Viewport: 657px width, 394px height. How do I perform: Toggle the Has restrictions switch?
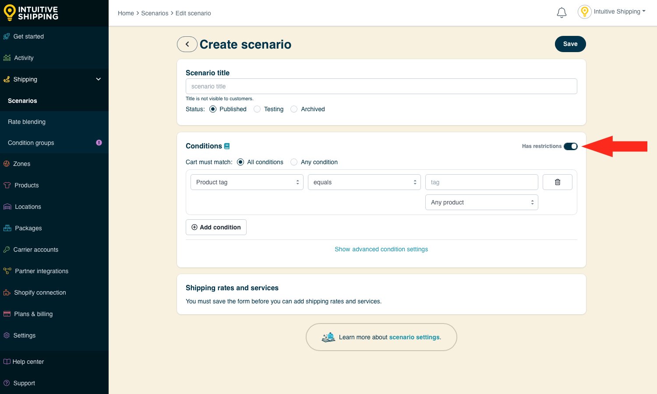pos(571,146)
